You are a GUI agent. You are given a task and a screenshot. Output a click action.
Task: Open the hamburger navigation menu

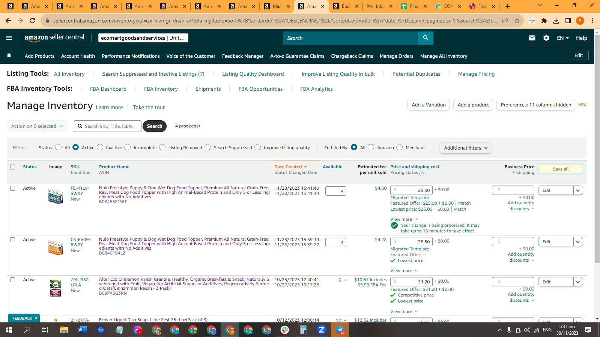[9, 38]
